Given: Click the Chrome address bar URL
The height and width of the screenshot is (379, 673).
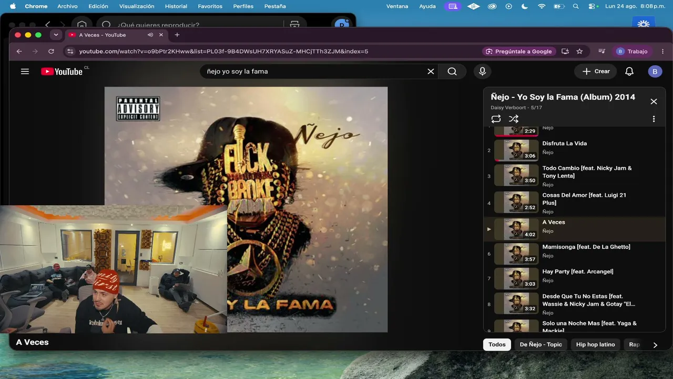Looking at the screenshot, I should pos(223,52).
